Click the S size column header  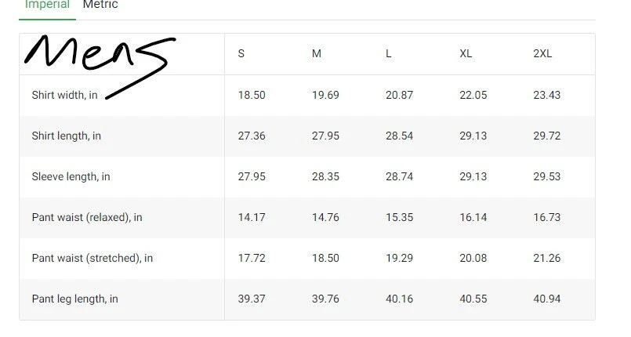coord(241,54)
